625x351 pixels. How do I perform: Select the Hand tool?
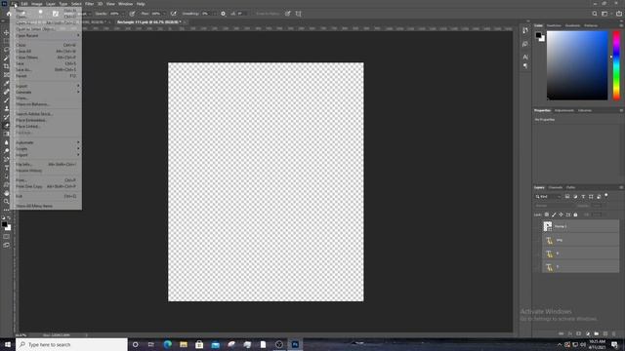[6, 193]
